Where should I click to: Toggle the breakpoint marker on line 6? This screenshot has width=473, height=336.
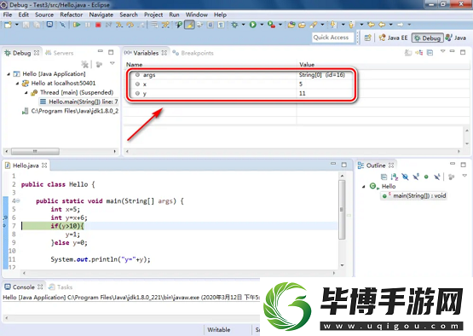(x=5, y=217)
